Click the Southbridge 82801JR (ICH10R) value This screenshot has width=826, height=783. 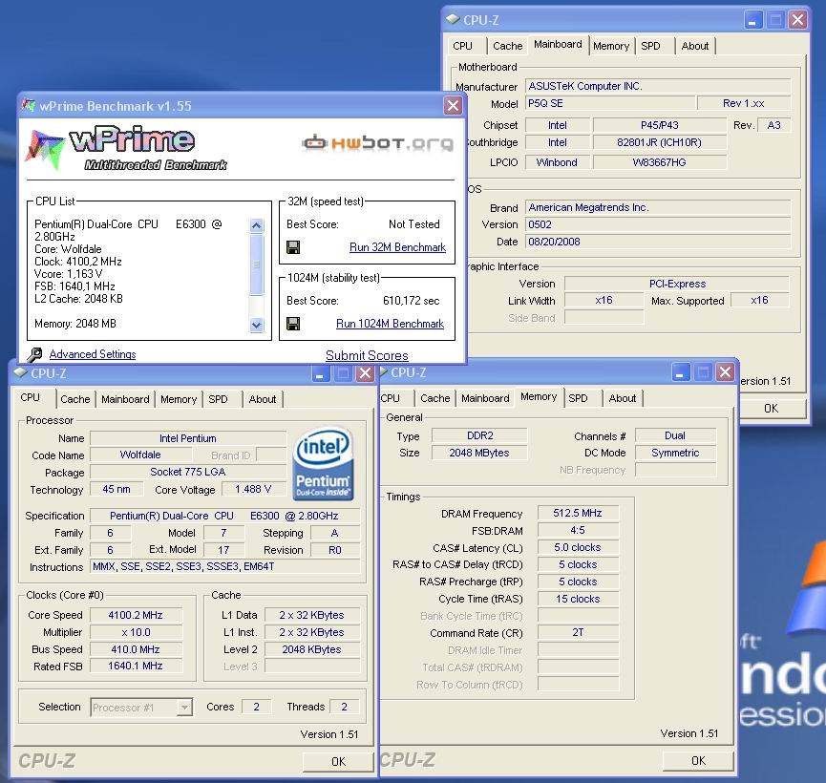(660, 142)
